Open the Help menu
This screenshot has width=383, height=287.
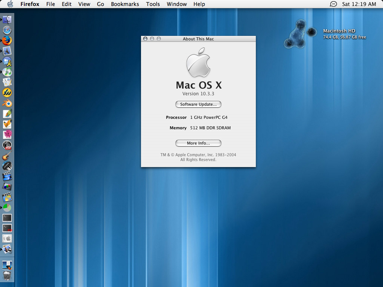pos(199,4)
